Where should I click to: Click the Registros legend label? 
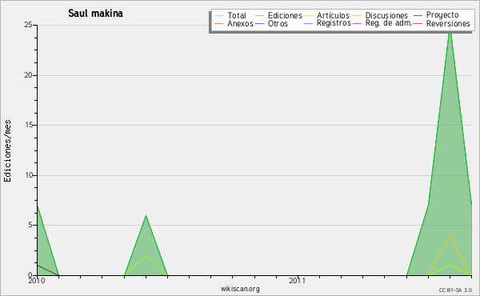pyautogui.click(x=334, y=23)
